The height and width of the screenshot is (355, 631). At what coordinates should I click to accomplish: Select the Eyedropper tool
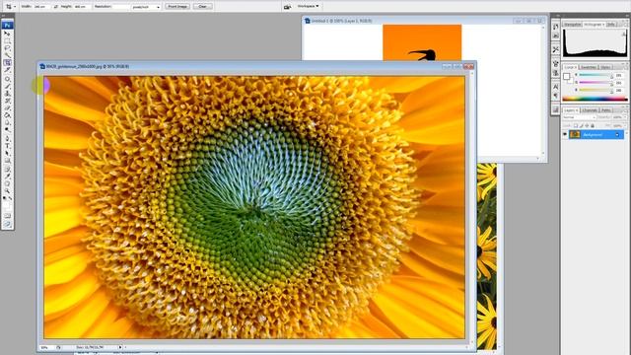pos(7,177)
